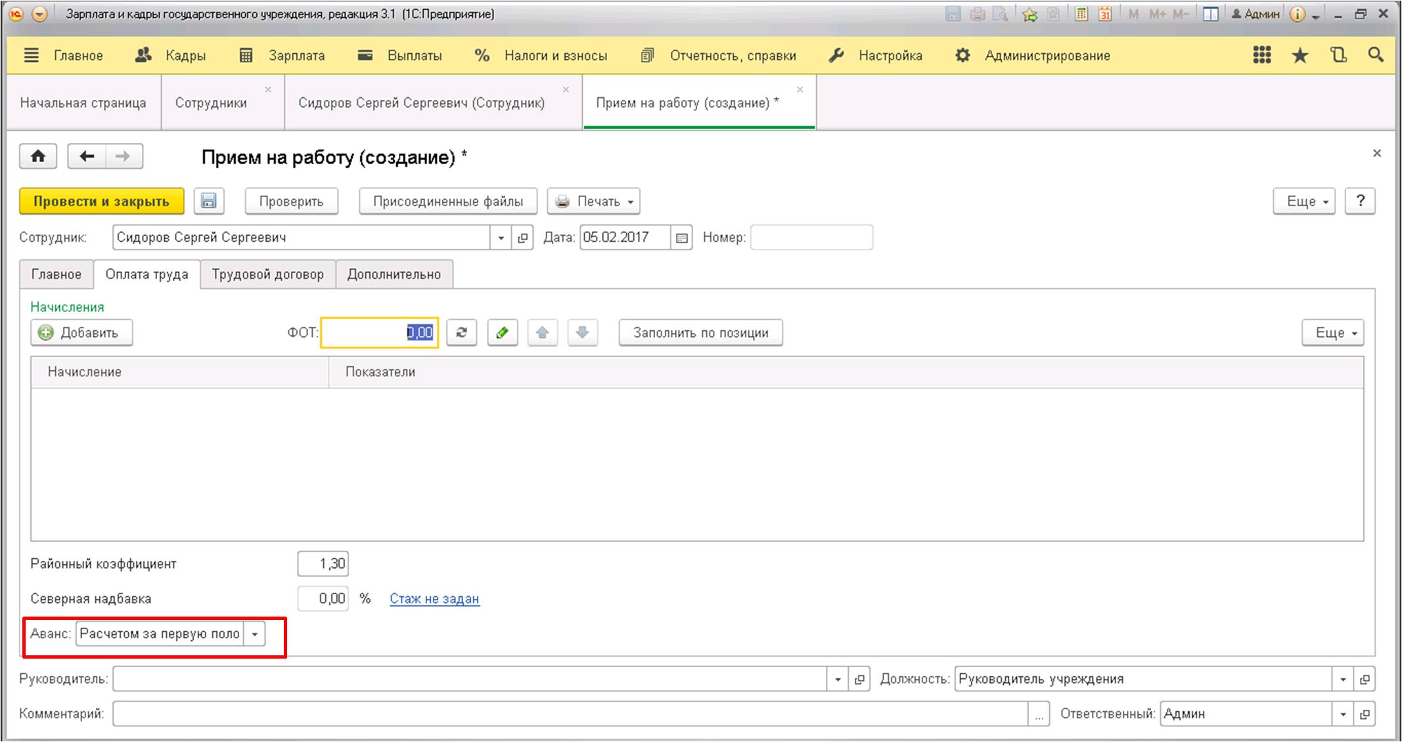Click the Print icon in the title bar

tap(977, 14)
